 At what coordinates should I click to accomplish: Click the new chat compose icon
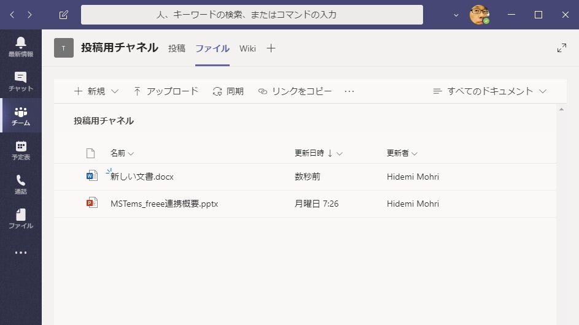(64, 15)
